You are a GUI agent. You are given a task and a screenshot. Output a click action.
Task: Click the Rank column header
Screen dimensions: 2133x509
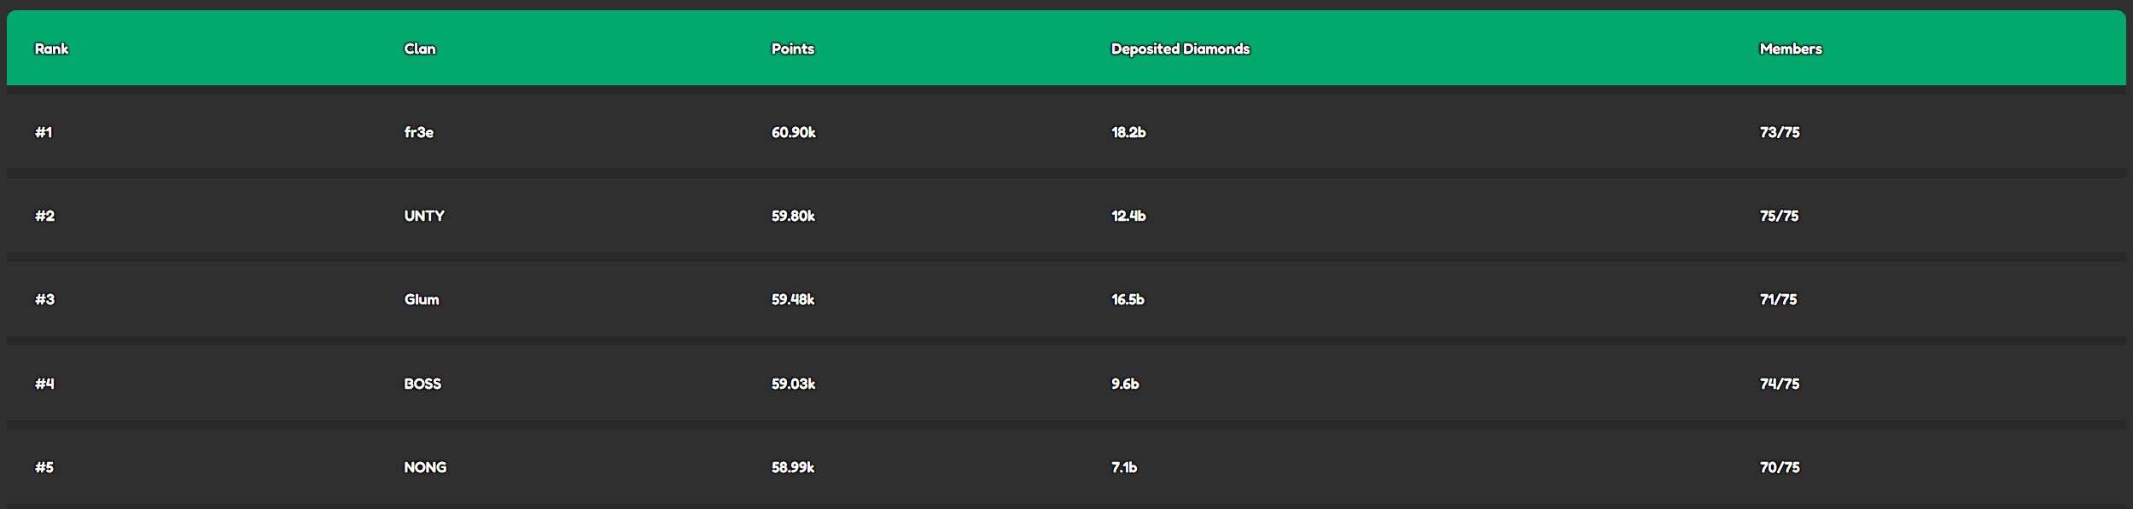tap(51, 49)
